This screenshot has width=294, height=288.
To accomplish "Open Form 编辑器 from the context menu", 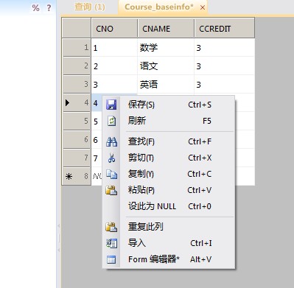I will pos(169,259).
